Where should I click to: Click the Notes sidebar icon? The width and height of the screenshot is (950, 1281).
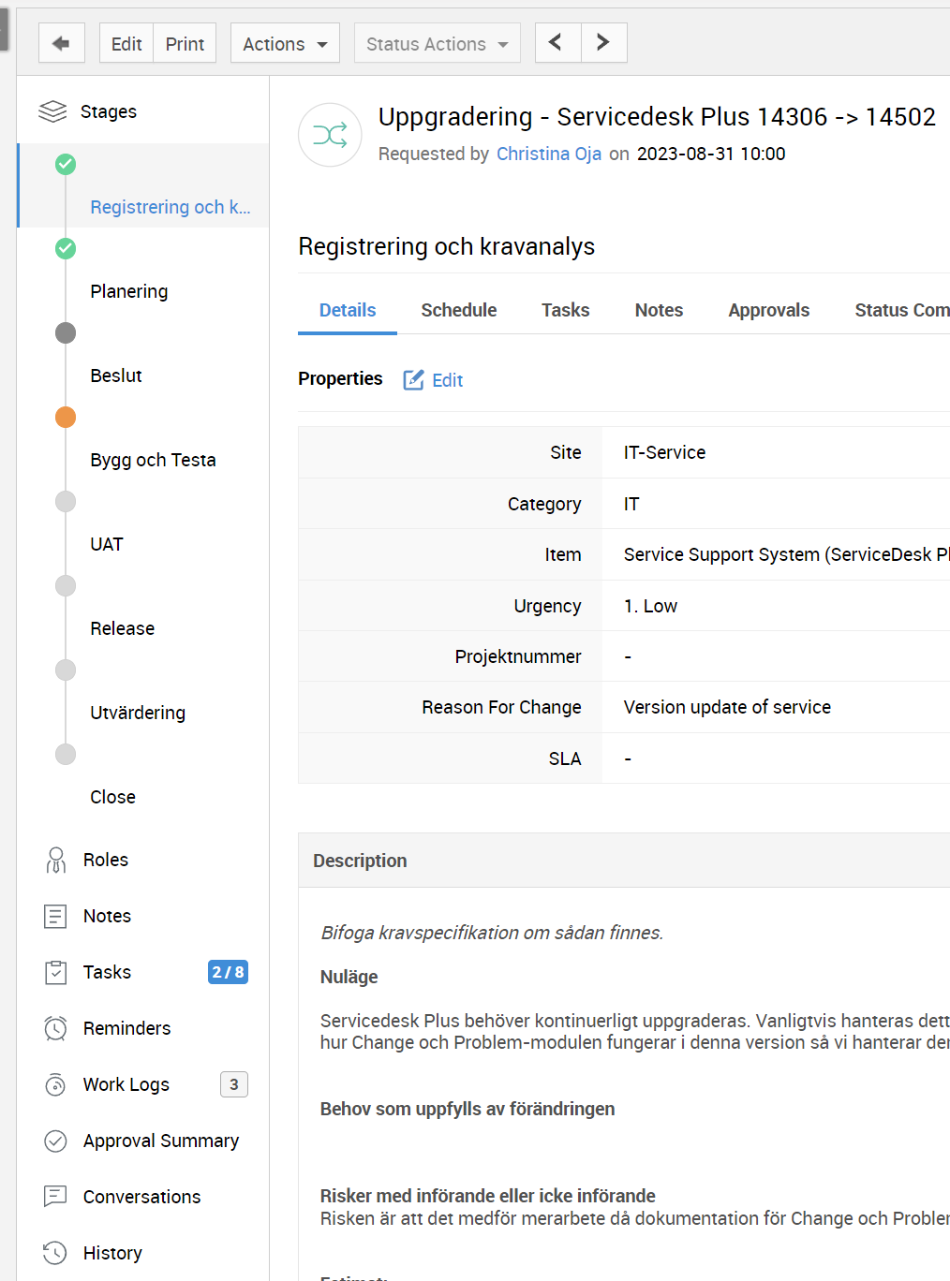point(56,916)
